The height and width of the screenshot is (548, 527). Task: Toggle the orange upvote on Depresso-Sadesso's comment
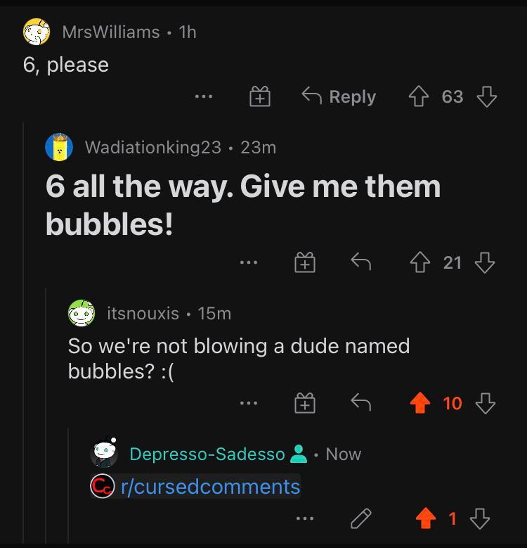pyautogui.click(x=426, y=518)
